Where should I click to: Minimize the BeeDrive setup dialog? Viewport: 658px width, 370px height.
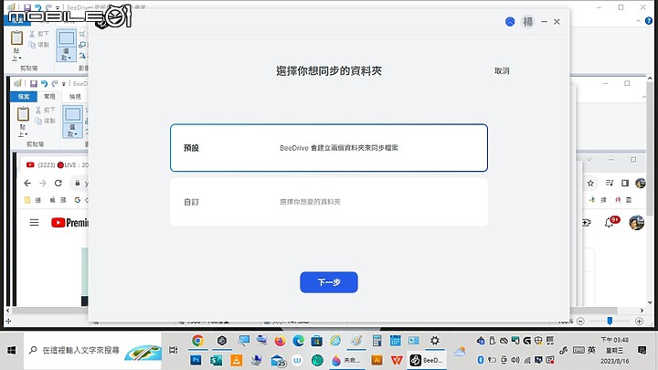pos(545,22)
